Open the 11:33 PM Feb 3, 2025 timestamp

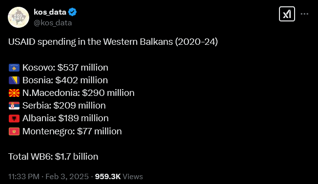point(48,177)
